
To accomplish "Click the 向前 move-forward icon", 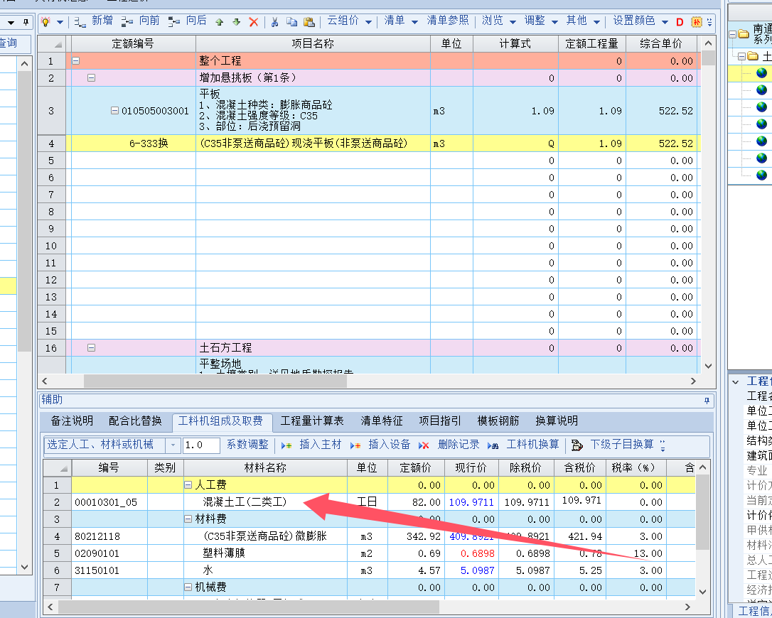I will (127, 21).
